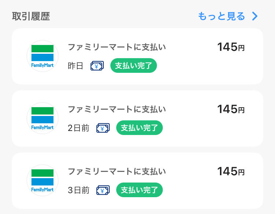Click chevron arrow next to もっと見る
275x214 pixels.
255,16
